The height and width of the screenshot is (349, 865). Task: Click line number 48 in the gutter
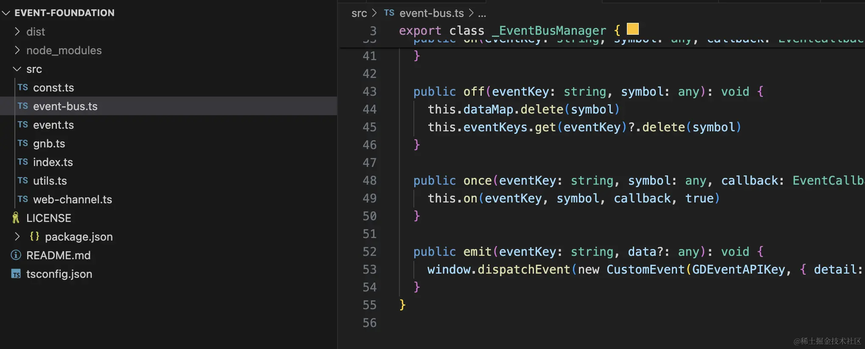(370, 180)
